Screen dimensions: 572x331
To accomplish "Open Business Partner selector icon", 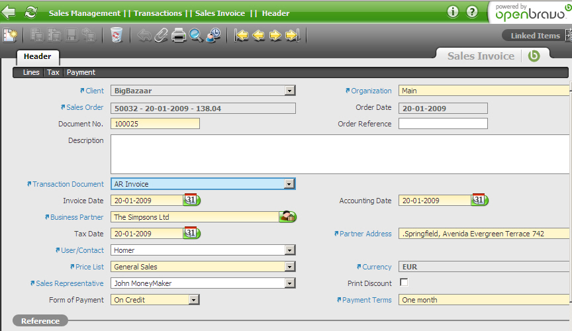I will [x=288, y=216].
